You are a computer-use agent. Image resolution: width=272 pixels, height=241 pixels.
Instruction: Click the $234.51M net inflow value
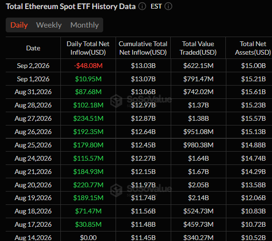point(88,118)
